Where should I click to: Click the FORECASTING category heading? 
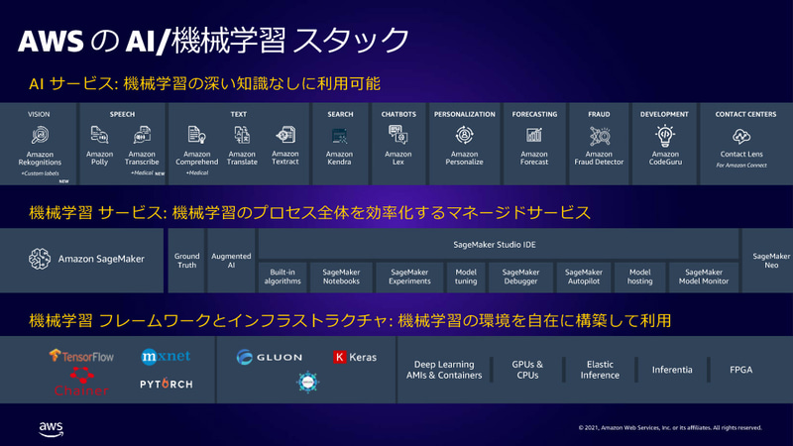(x=534, y=114)
